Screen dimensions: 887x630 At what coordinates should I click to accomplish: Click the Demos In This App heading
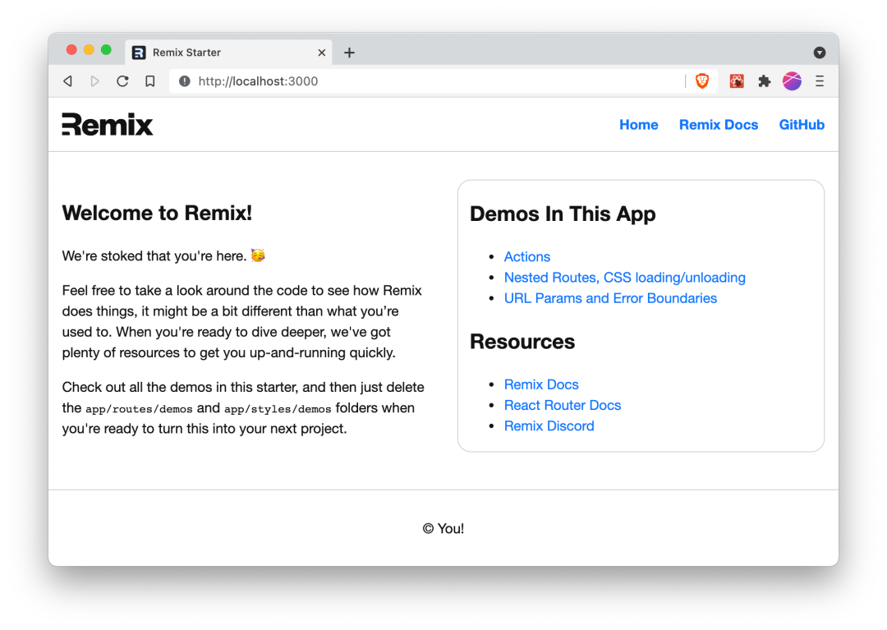(x=563, y=214)
